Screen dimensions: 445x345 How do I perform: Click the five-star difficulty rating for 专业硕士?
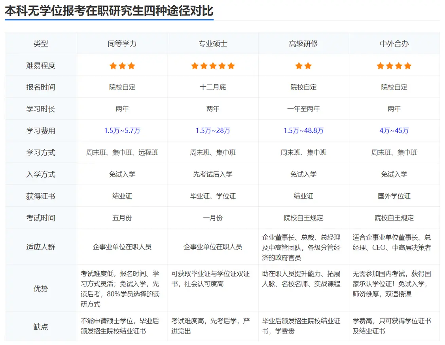click(213, 66)
